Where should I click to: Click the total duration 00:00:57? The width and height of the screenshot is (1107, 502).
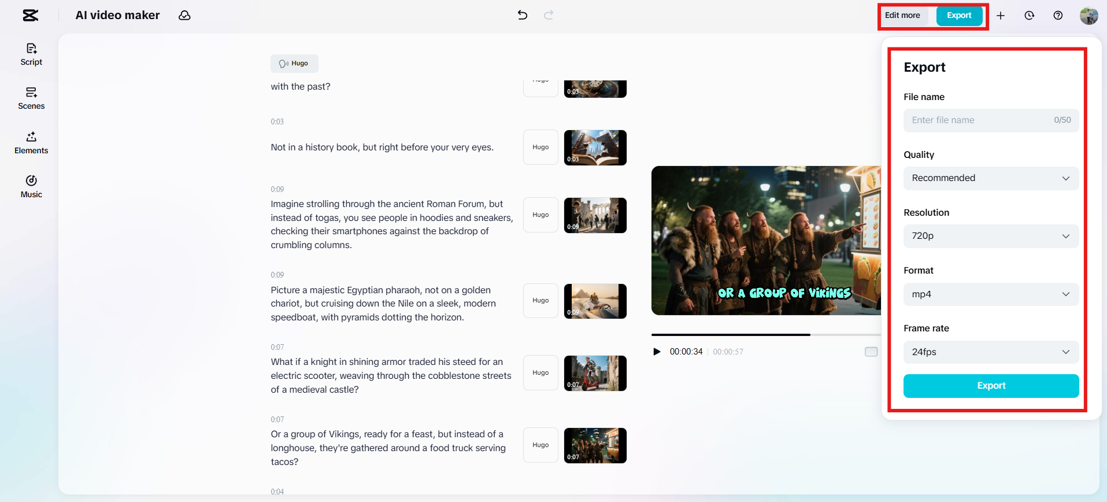pyautogui.click(x=728, y=352)
